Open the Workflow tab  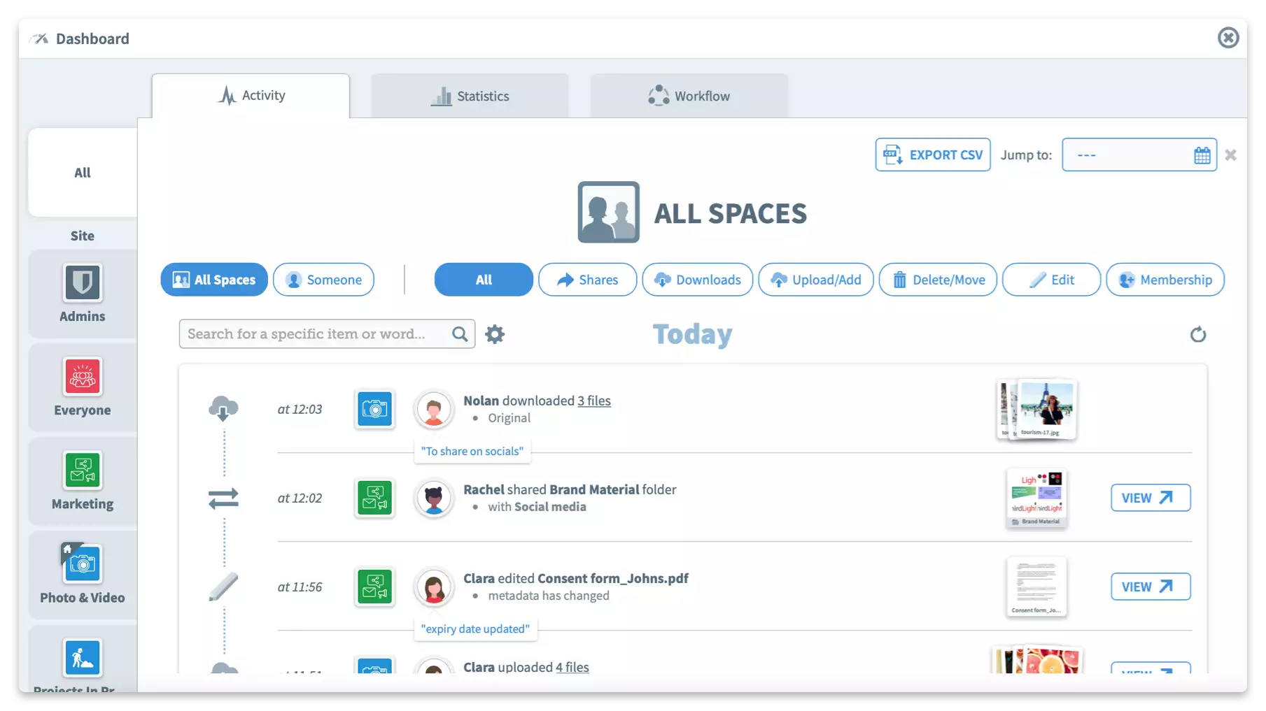[689, 96]
